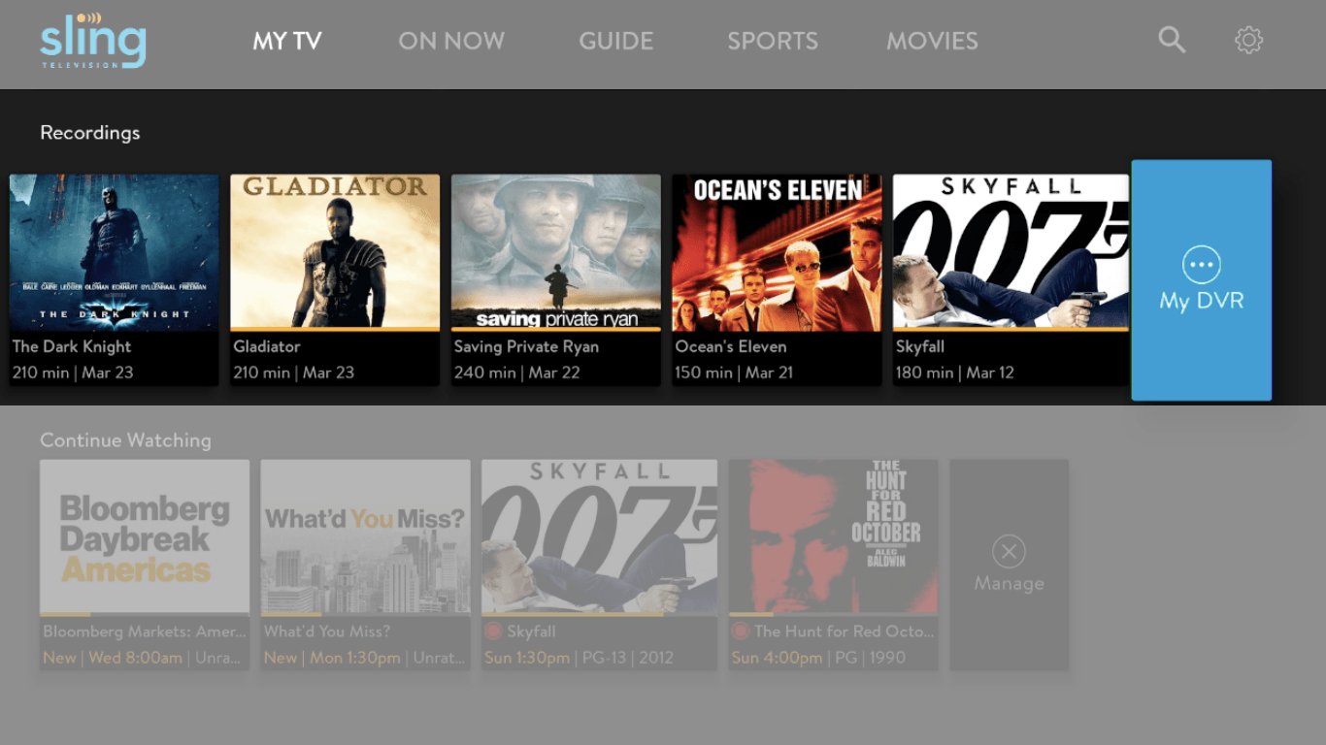Resume Bloomberg Daybreak Americas thumbnail

[145, 536]
